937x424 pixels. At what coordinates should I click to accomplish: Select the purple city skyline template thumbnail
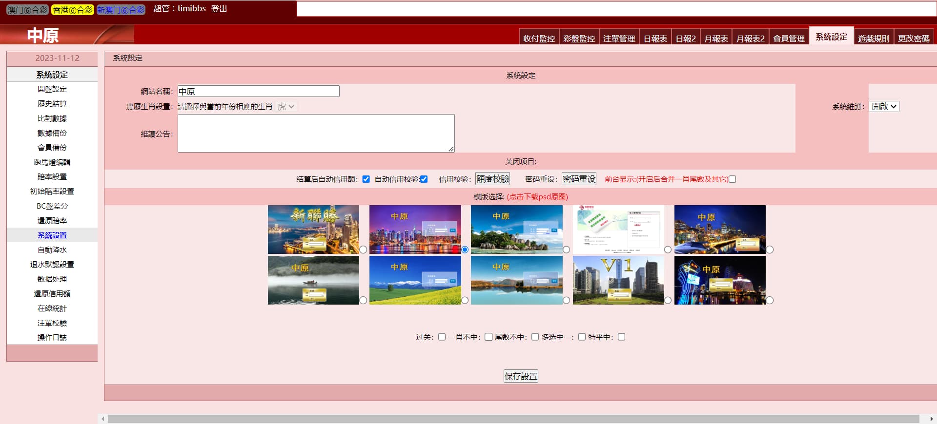tap(415, 229)
